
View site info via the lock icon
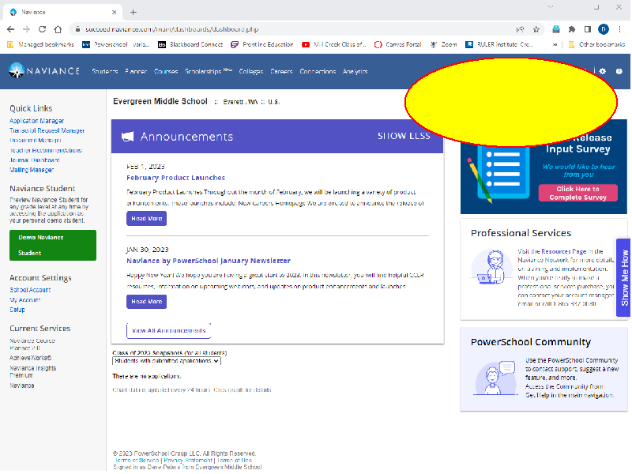click(x=77, y=29)
